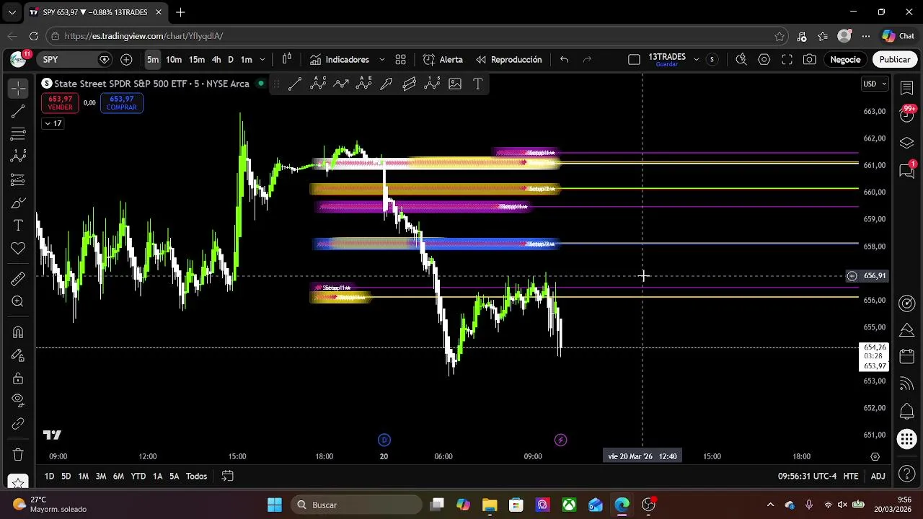Viewport: 923px width, 519px height.
Task: Pick the trend line in favorites toolbar
Action: (x=295, y=84)
